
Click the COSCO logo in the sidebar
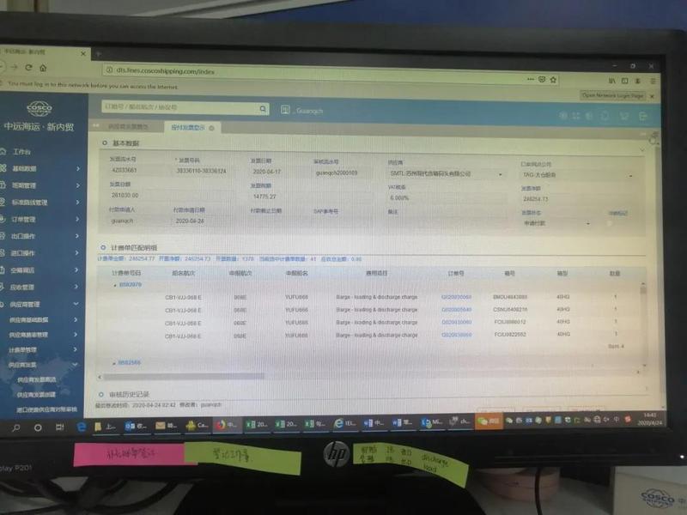(x=40, y=107)
